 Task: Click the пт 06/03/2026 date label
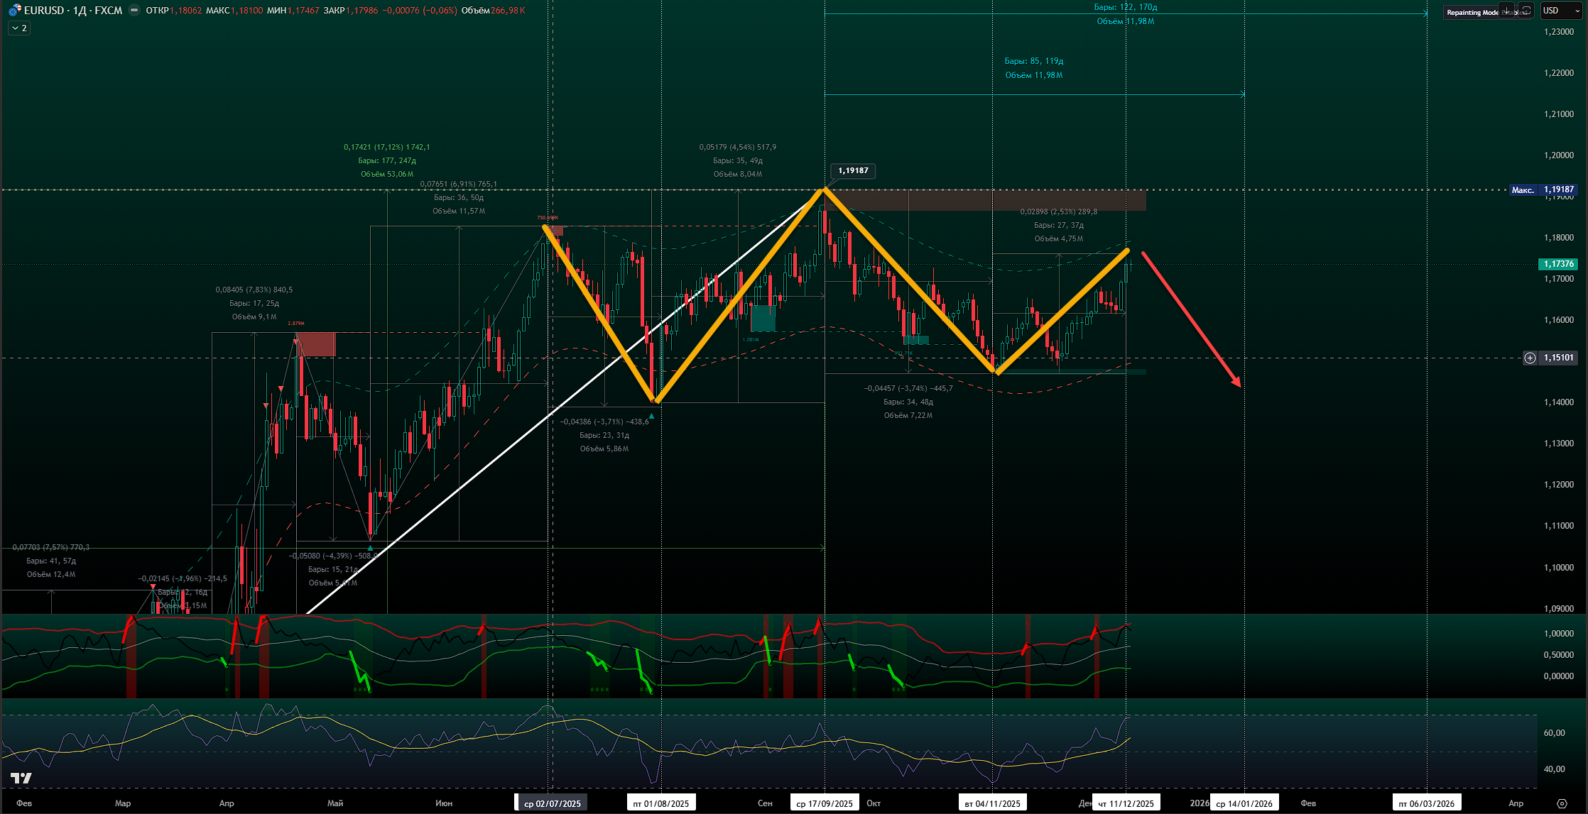1426,803
